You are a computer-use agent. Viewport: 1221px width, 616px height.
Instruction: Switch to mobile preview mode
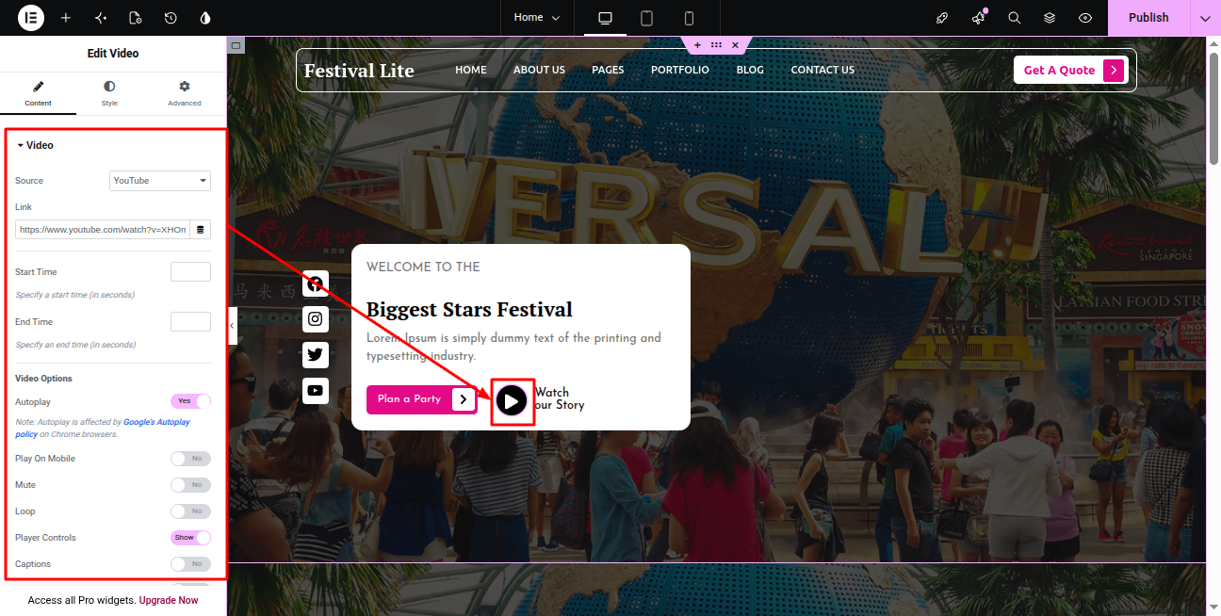689,18
